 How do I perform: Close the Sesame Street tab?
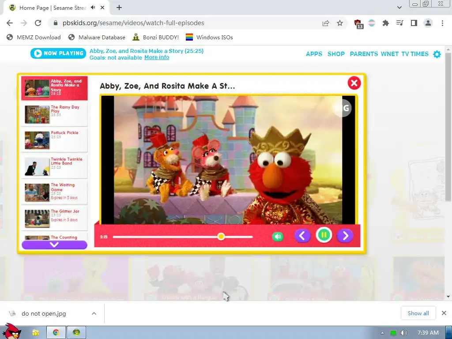click(102, 8)
